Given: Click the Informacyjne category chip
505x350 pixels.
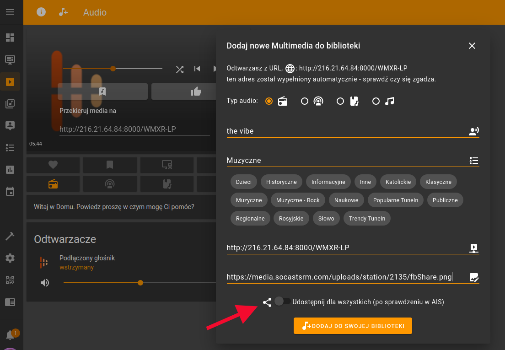Looking at the screenshot, I should 328,182.
